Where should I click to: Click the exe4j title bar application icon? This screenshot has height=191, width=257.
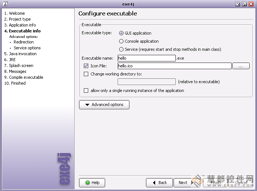click(x=5, y=4)
